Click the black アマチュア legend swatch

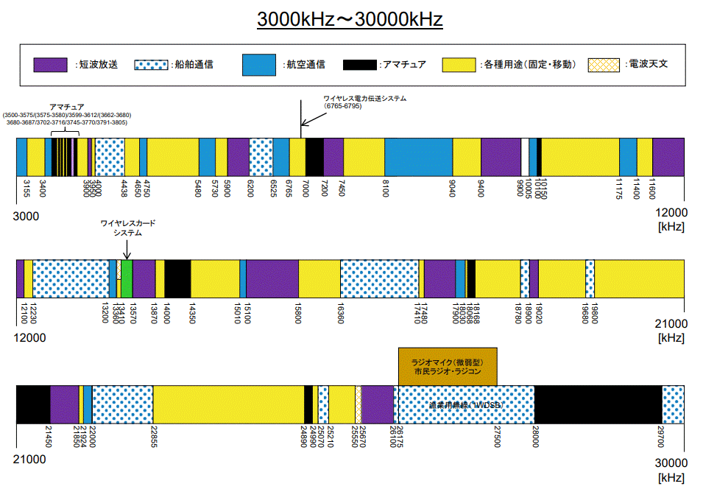(x=360, y=65)
